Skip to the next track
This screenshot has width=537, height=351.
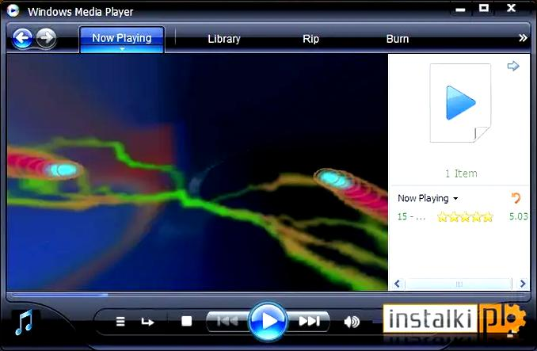pyautogui.click(x=309, y=321)
